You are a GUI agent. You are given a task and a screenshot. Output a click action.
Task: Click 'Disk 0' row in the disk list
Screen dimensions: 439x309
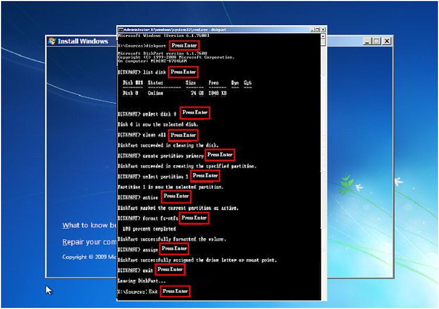point(174,93)
